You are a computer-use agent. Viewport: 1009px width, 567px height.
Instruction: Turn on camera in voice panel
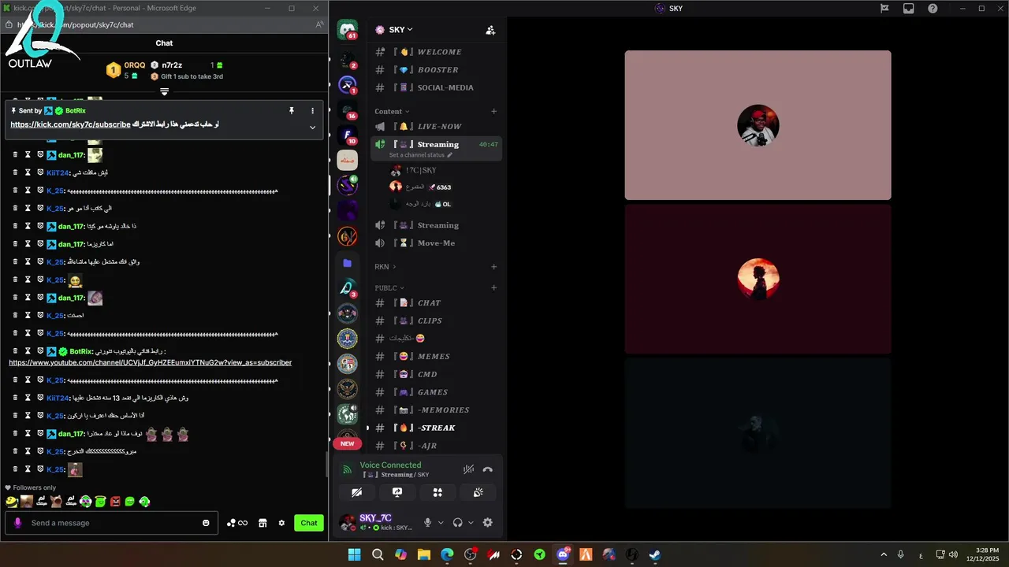pos(357,492)
